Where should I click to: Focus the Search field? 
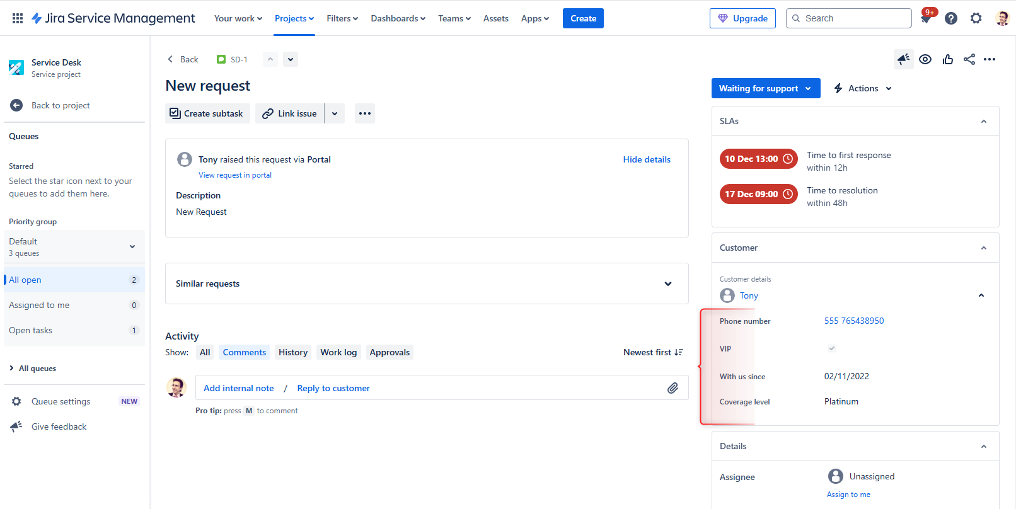pos(849,18)
